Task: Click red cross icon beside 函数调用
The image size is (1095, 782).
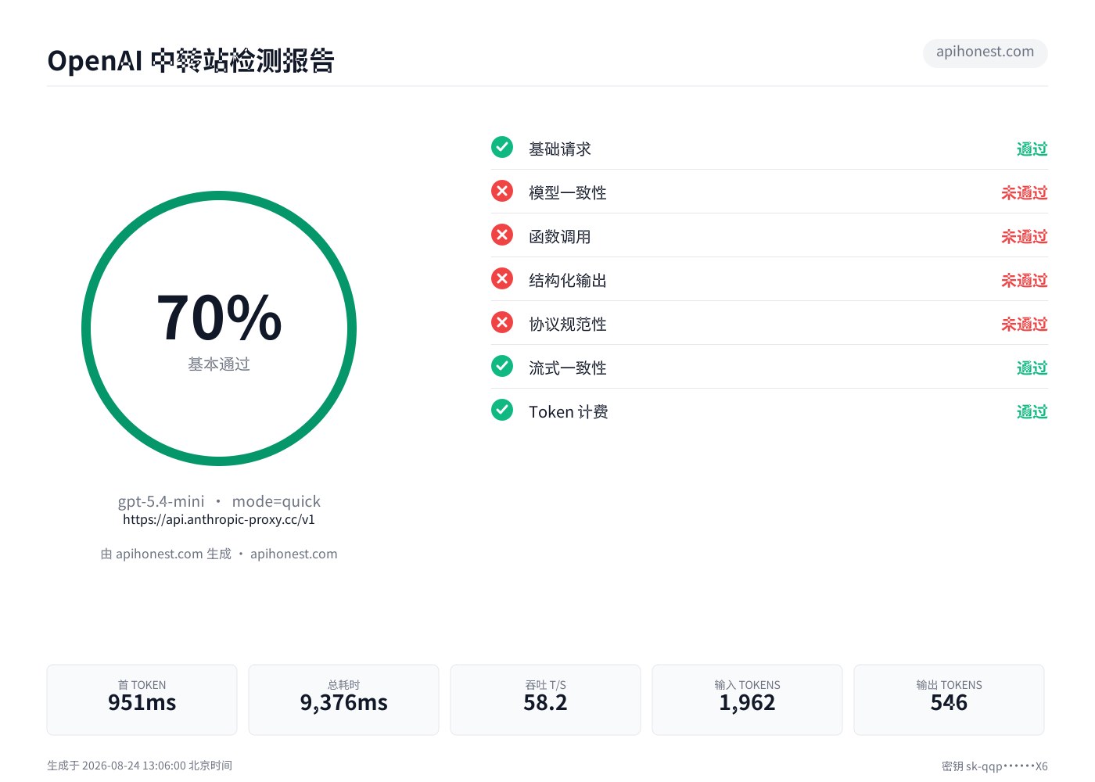Action: 502,235
